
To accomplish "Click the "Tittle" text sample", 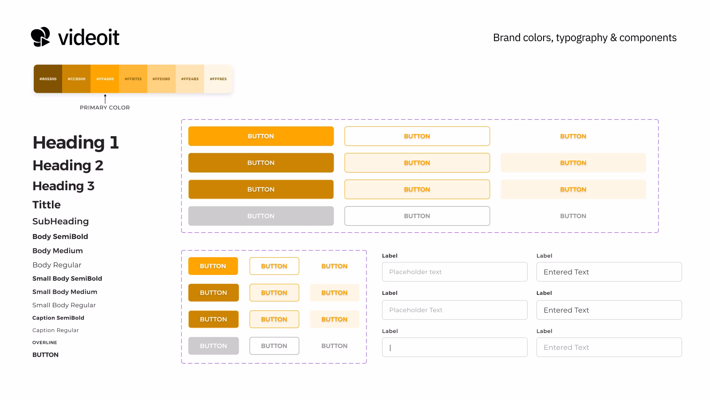I will click(x=47, y=205).
